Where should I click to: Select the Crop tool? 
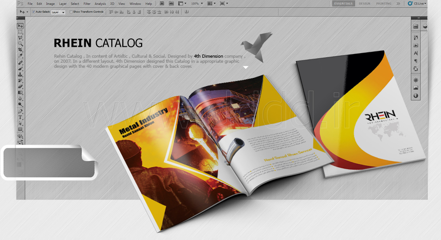click(20, 50)
